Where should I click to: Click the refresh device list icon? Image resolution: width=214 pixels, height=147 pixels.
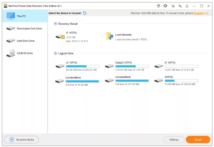[85, 13]
